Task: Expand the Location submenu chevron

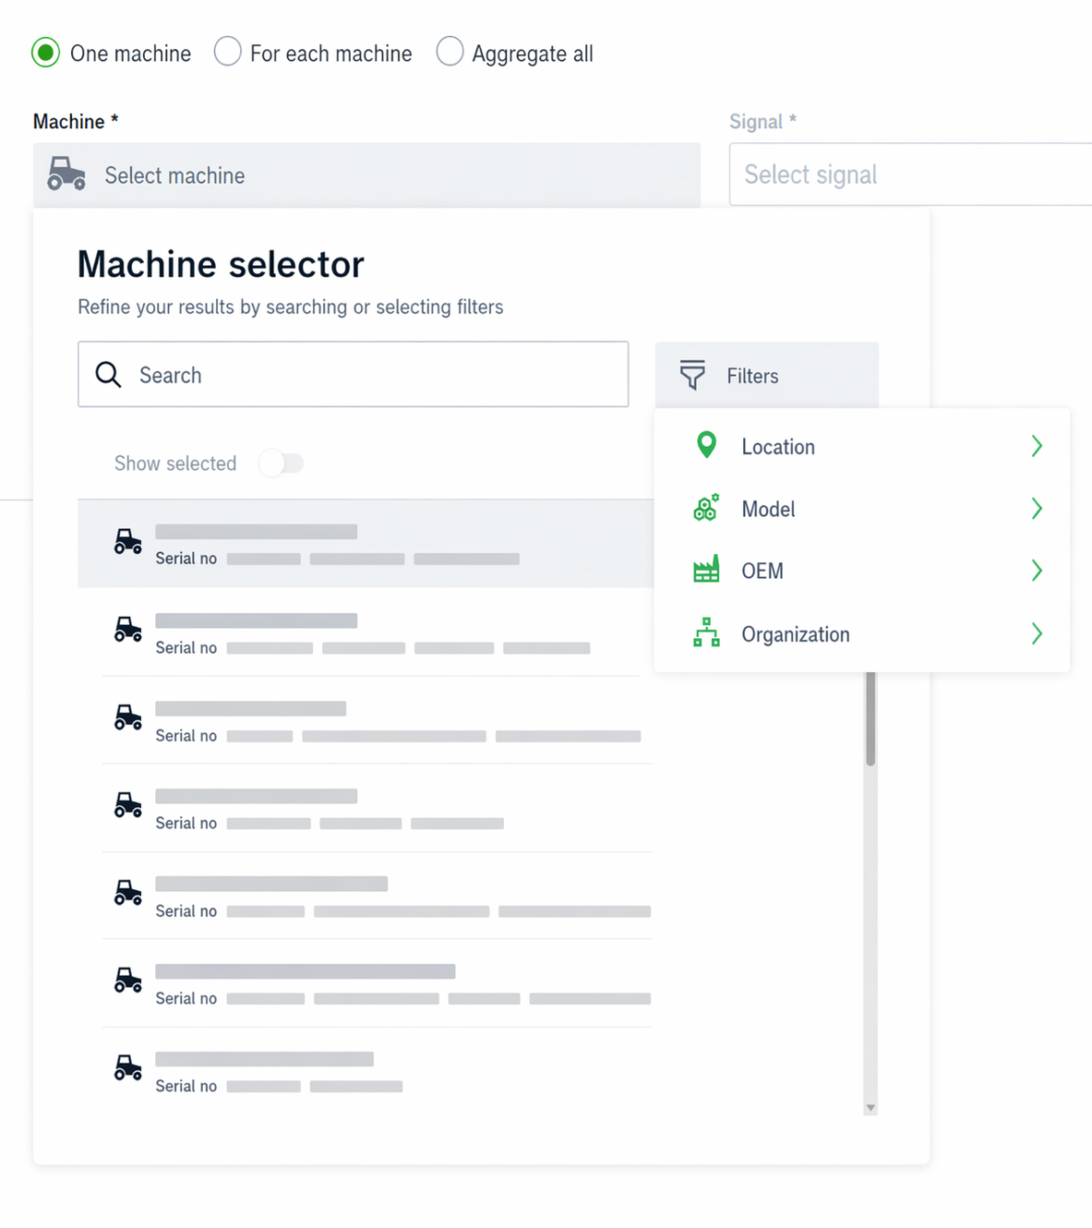Action: [x=1037, y=446]
